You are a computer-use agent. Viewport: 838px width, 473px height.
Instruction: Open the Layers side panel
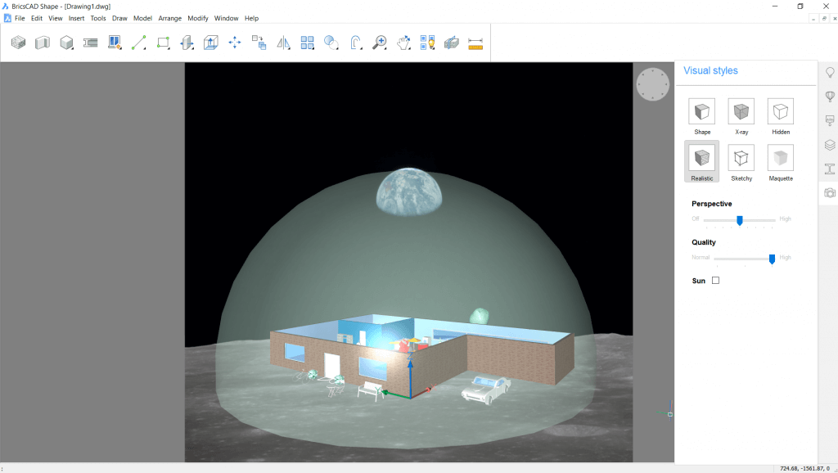click(x=830, y=145)
